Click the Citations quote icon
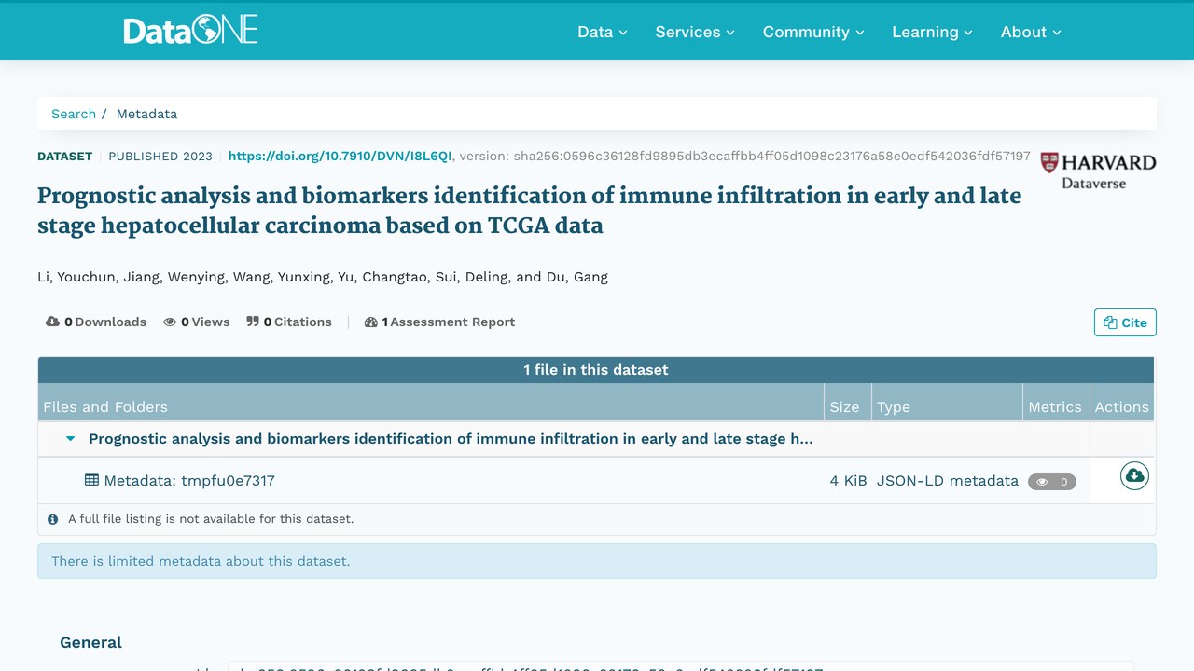Image resolution: width=1194 pixels, height=671 pixels. tap(253, 322)
